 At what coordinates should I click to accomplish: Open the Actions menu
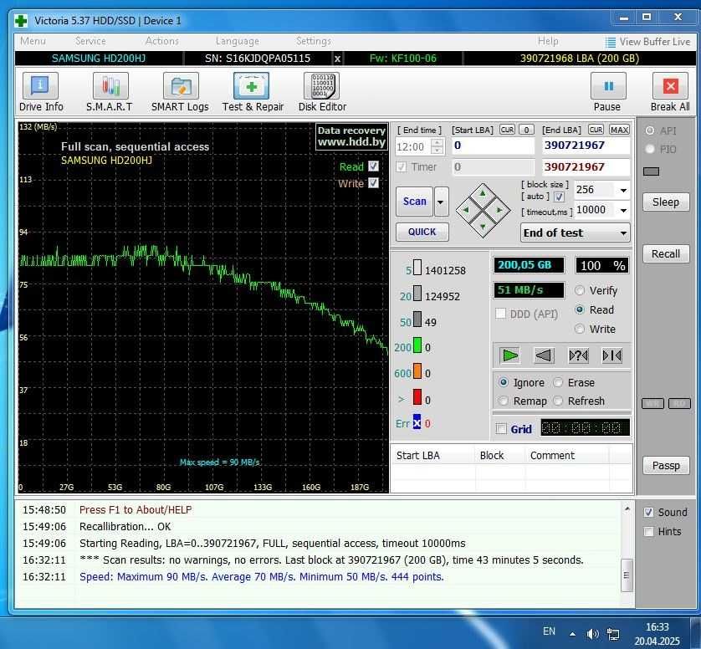(161, 41)
